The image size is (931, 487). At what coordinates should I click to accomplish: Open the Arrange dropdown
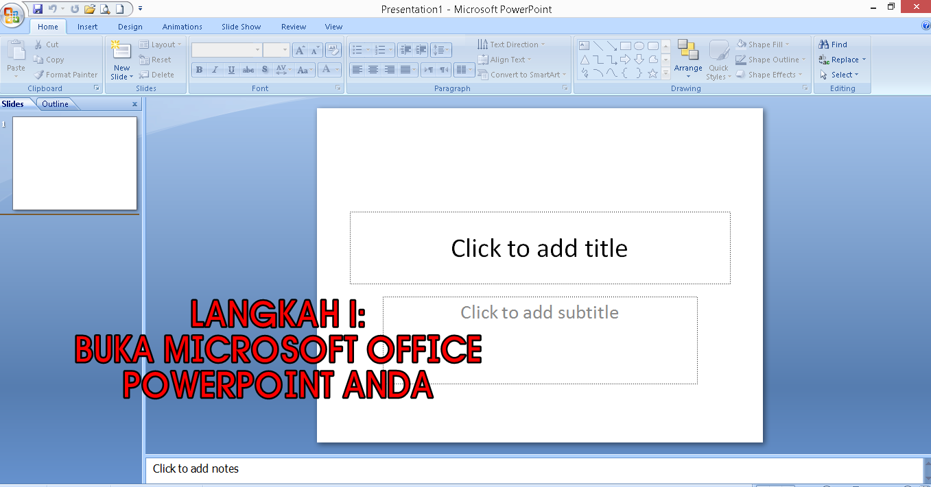pos(688,60)
